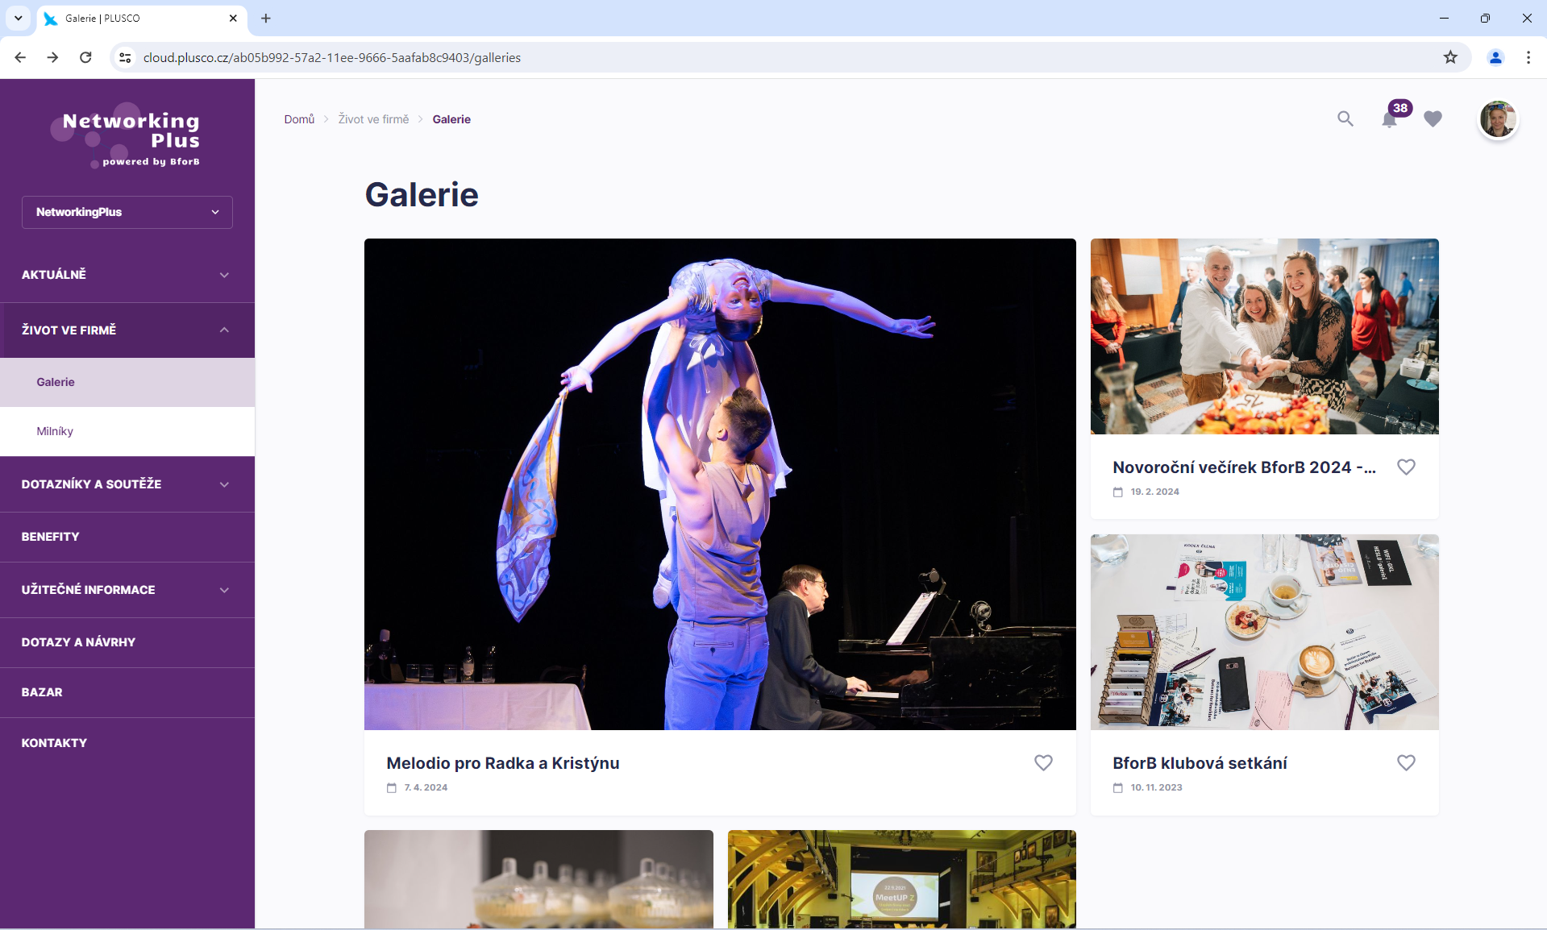Viewport: 1547px width, 930px height.
Task: Open Milníky in the sidebar
Action: pos(55,431)
